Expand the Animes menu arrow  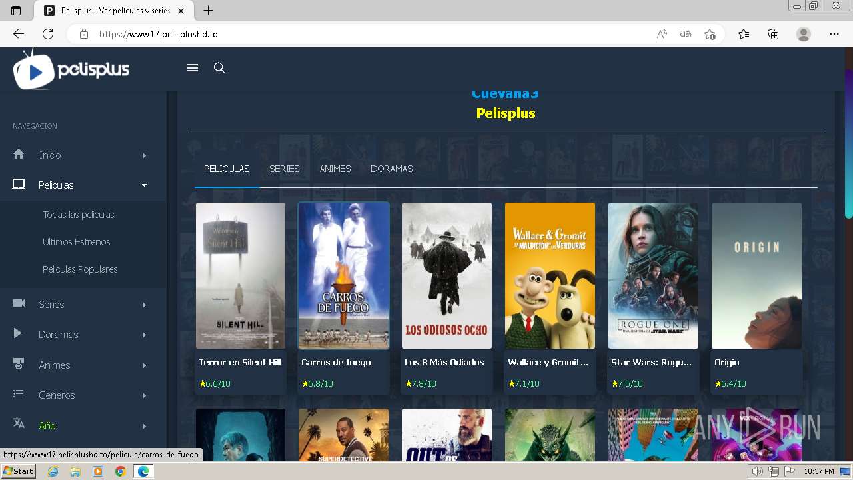(144, 365)
